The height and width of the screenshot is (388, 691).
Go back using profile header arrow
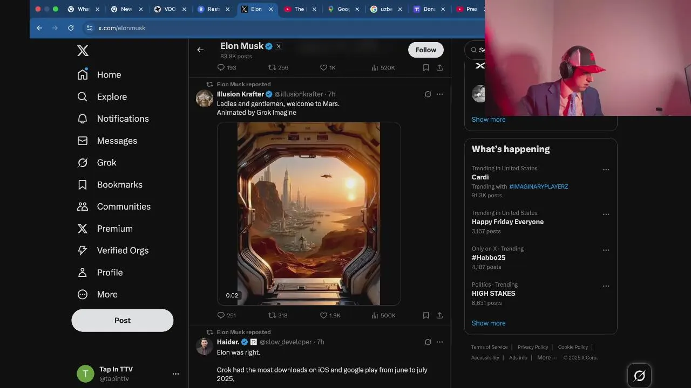(200, 50)
